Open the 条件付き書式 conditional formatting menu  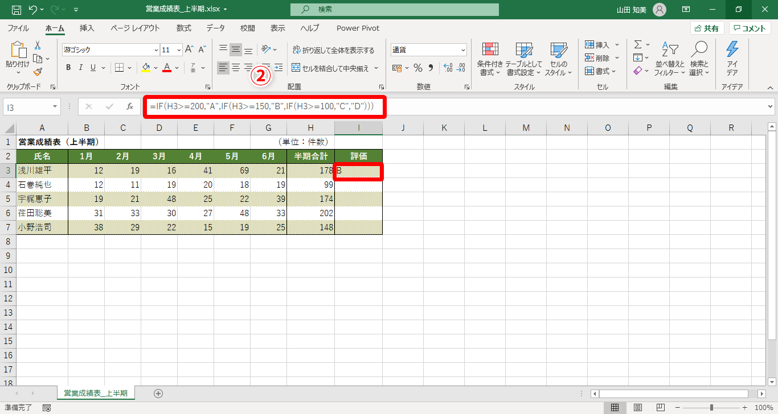[x=490, y=59]
